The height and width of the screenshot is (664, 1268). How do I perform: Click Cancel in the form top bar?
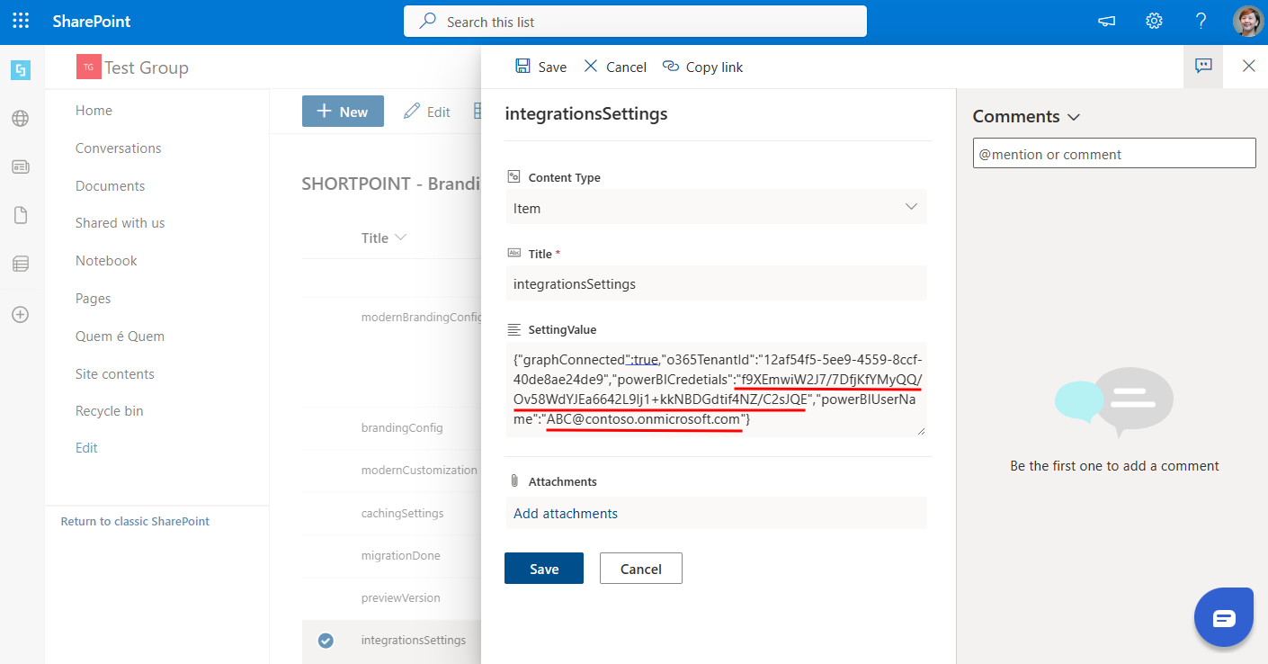(615, 67)
